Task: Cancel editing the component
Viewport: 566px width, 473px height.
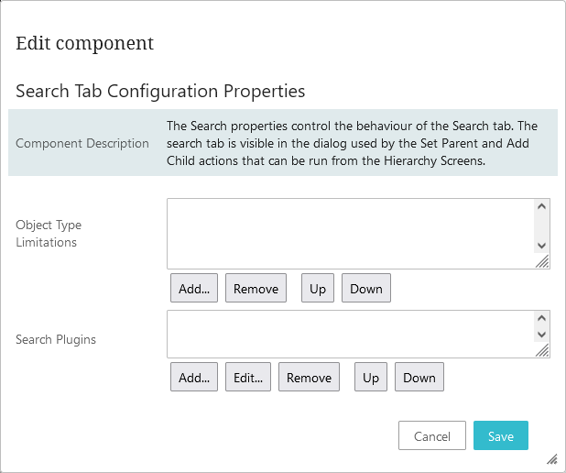Action: click(432, 435)
